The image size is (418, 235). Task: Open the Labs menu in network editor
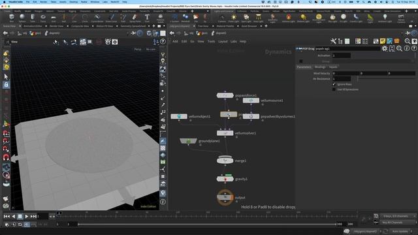(x=234, y=41)
